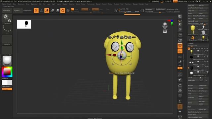Open the Dots stroke selector

pyautogui.click(x=7, y=29)
